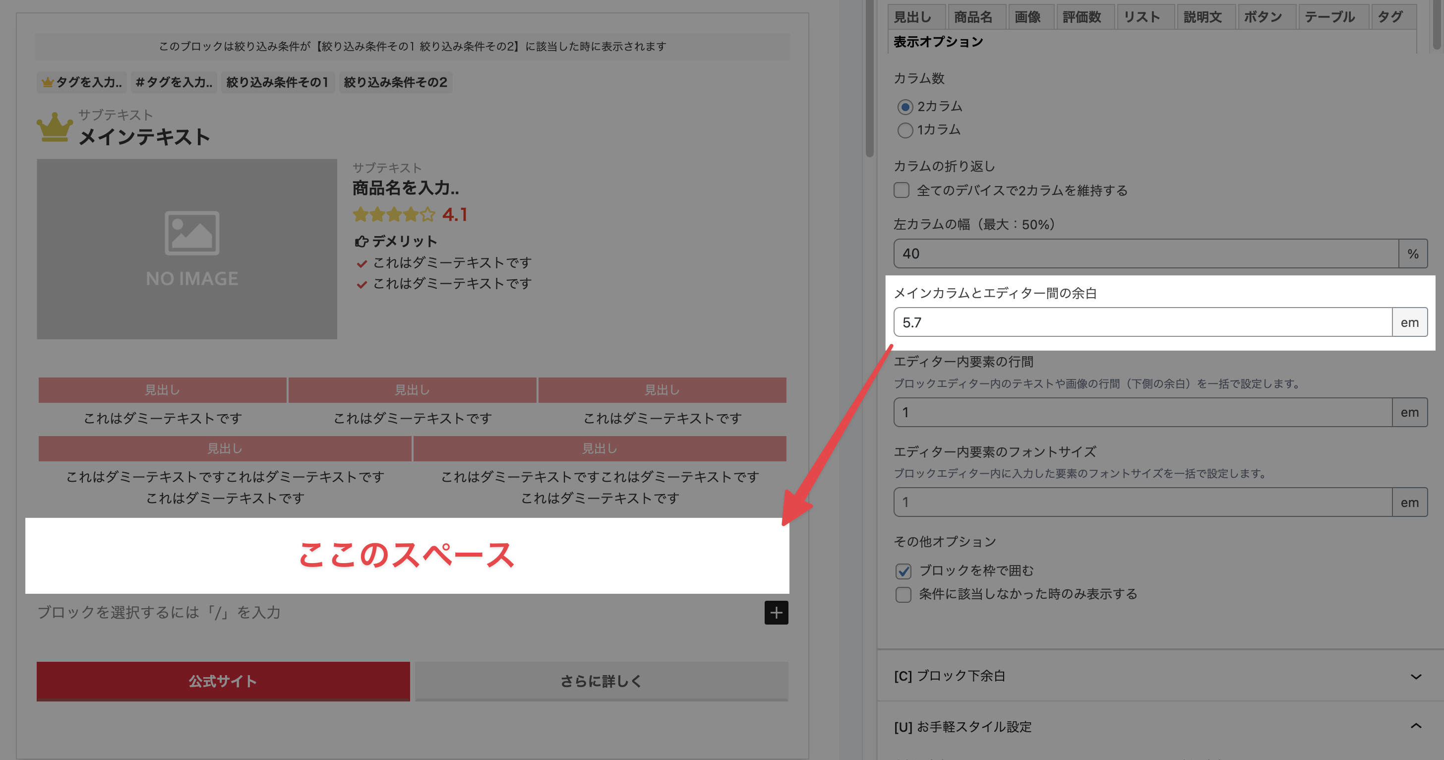Click the サブテキスト above メインテキスト

116,115
